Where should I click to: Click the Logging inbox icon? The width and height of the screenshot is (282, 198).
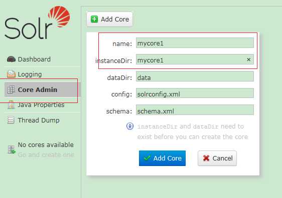click(x=11, y=74)
